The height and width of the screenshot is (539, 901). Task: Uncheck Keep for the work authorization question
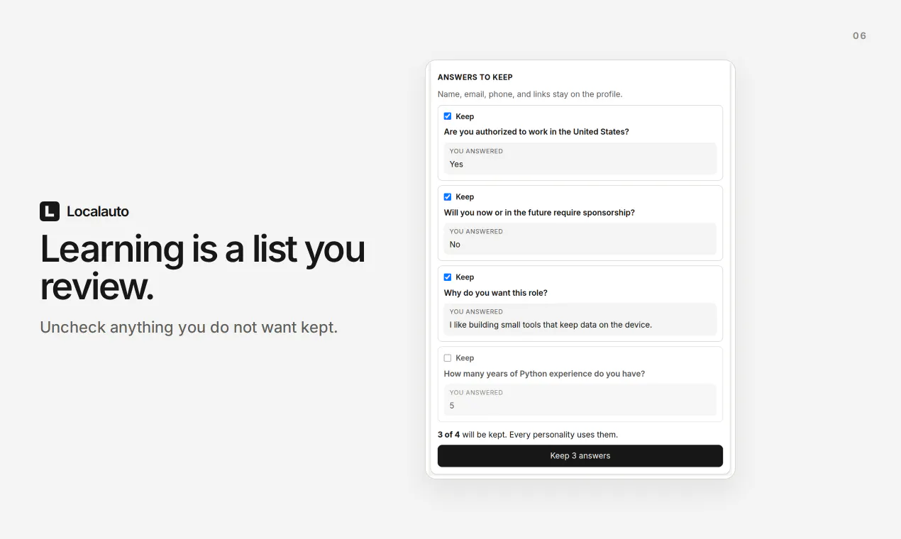click(448, 116)
